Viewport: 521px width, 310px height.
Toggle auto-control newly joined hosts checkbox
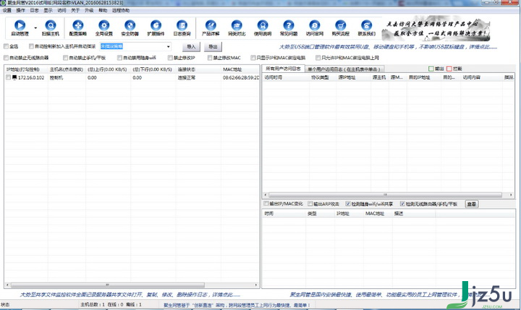click(31, 46)
